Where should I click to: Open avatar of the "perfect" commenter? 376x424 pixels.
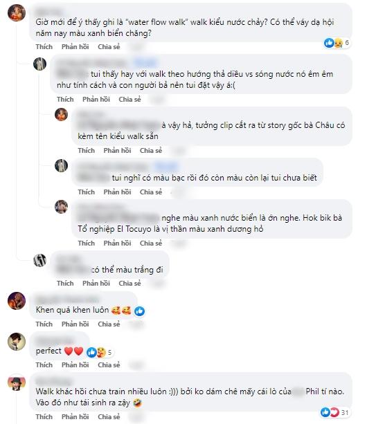click(x=17, y=342)
